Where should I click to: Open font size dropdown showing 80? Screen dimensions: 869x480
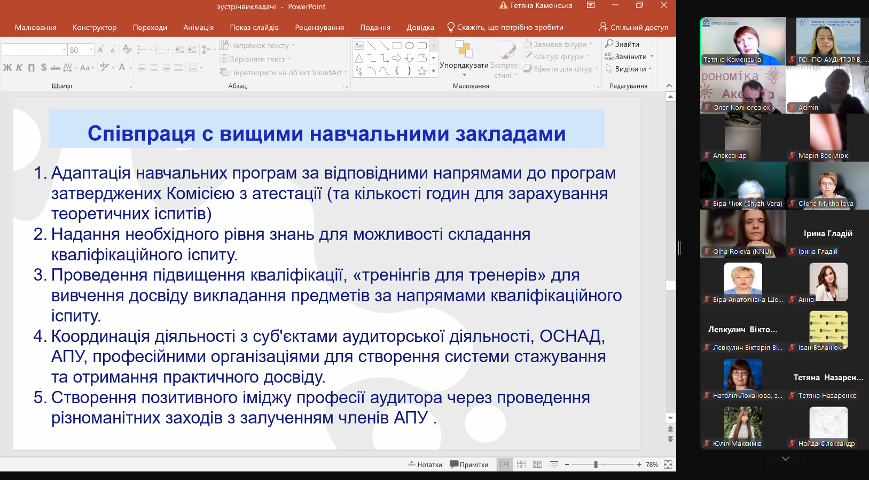[91, 50]
